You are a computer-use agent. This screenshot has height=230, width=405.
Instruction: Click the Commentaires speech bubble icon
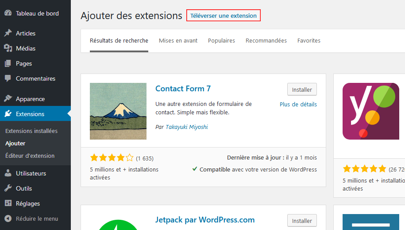[x=8, y=78]
